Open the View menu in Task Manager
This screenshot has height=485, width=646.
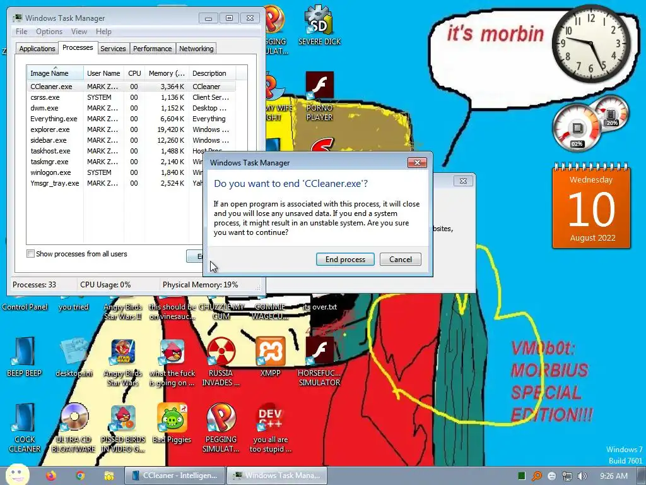coord(79,32)
